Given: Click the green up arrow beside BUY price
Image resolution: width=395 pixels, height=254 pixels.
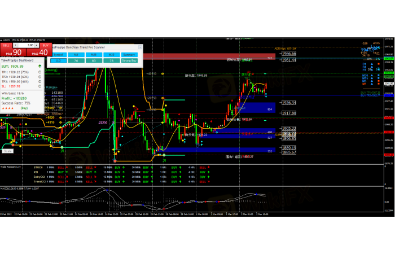Looking at the screenshot, I should pyautogui.click(x=39, y=67).
